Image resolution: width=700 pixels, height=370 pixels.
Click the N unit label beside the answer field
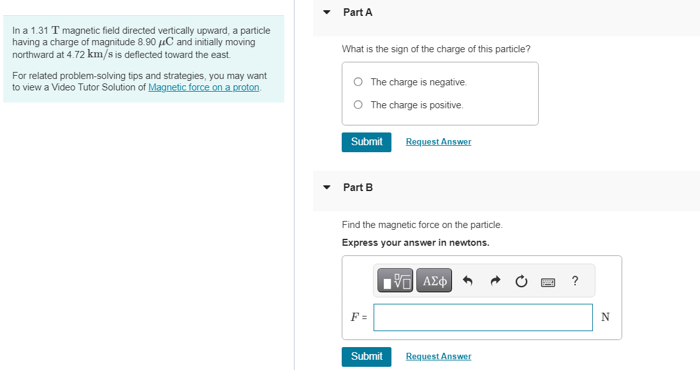tap(605, 317)
